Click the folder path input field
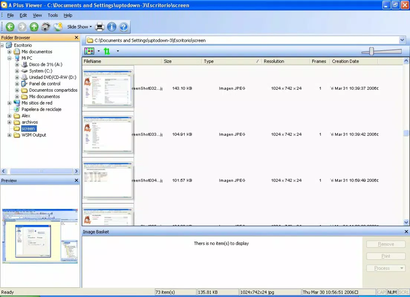Viewport: 410px width, 297px height. coord(243,40)
